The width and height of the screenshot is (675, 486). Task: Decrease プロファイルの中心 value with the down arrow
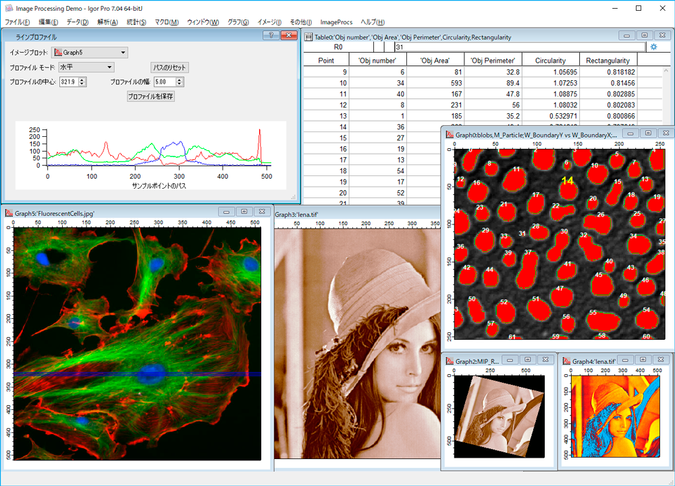click(82, 84)
